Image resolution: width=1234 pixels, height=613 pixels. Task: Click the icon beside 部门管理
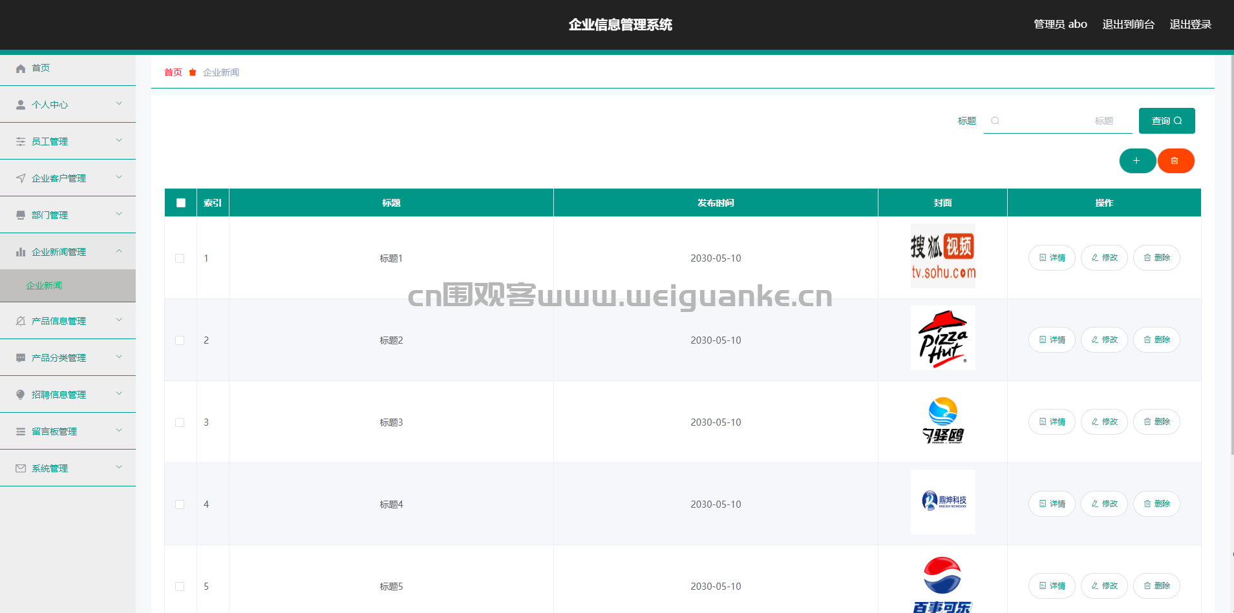pos(21,215)
